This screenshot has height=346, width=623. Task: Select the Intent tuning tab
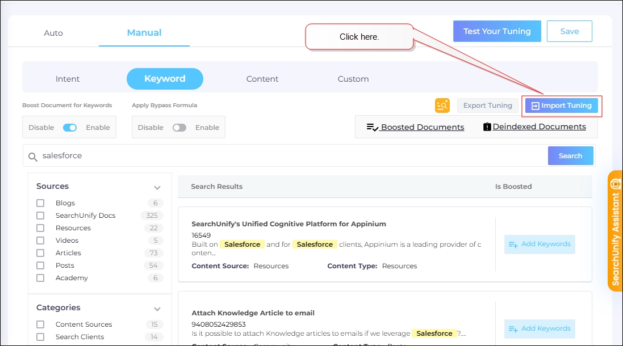pyautogui.click(x=68, y=79)
